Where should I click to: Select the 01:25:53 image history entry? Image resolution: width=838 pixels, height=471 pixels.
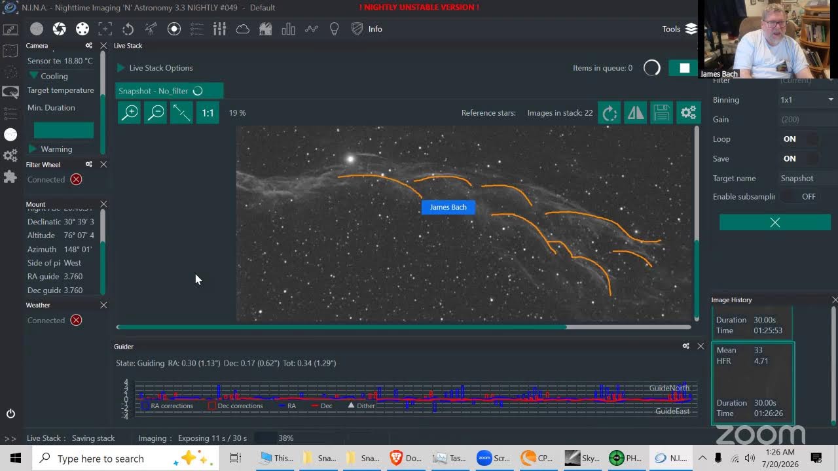coord(753,323)
